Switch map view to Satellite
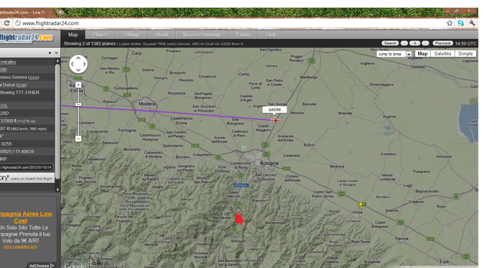 coord(443,54)
